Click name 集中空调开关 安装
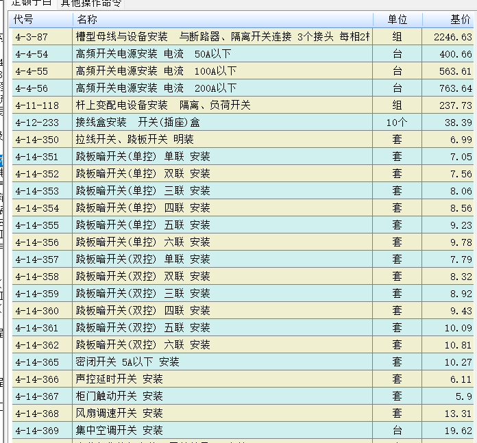This screenshot has height=443, width=477. (x=119, y=431)
